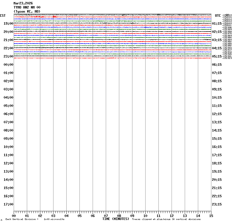233x223 pixels.
Task: Click the Mar23,2026 date header
Action: pyautogui.click(x=23, y=3)
